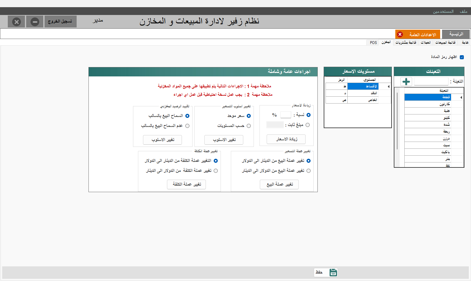Click row selector arrow beside قطعة

[x=461, y=97]
